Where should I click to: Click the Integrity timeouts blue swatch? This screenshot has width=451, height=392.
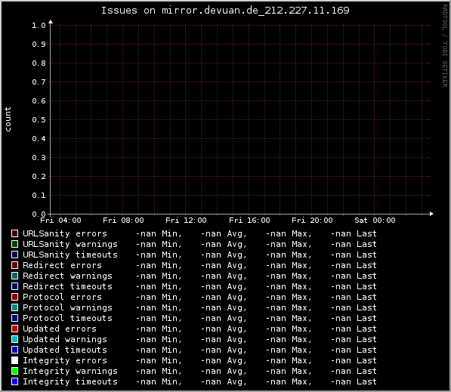(x=14, y=381)
